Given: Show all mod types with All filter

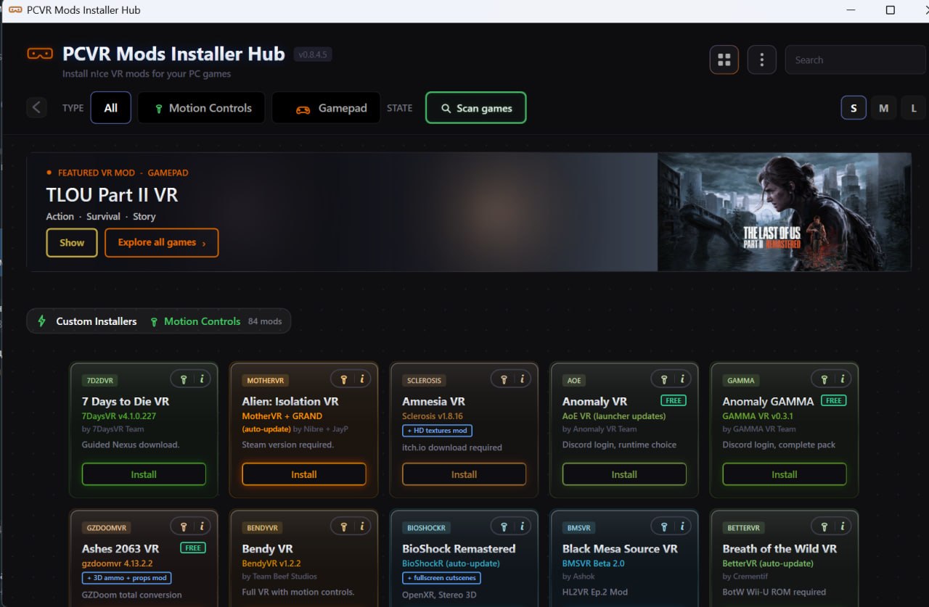Looking at the screenshot, I should click(x=111, y=107).
